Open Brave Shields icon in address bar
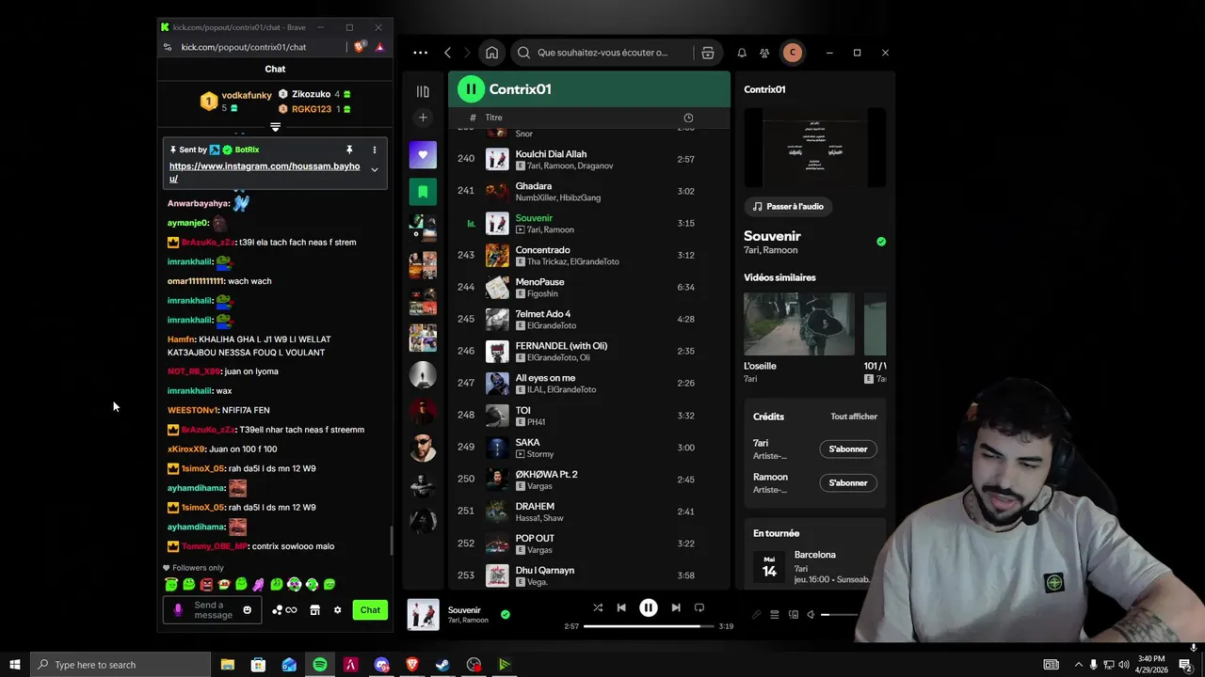The width and height of the screenshot is (1205, 677). point(360,47)
